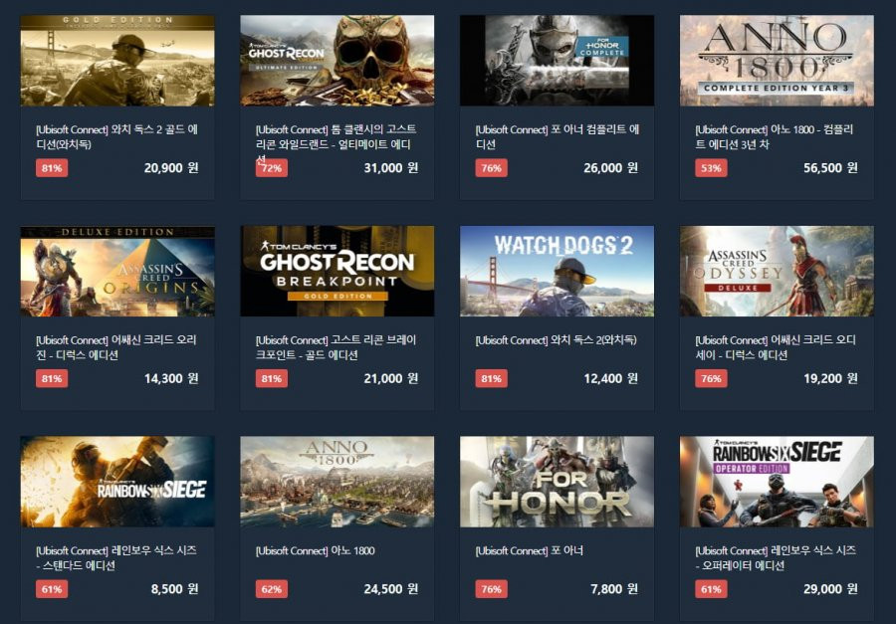Select the For Honor base game cover
Image resolution: width=896 pixels, height=624 pixels.
(x=558, y=482)
